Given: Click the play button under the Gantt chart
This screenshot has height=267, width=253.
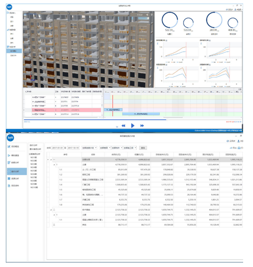Looking at the screenshot, I should point(133,126).
